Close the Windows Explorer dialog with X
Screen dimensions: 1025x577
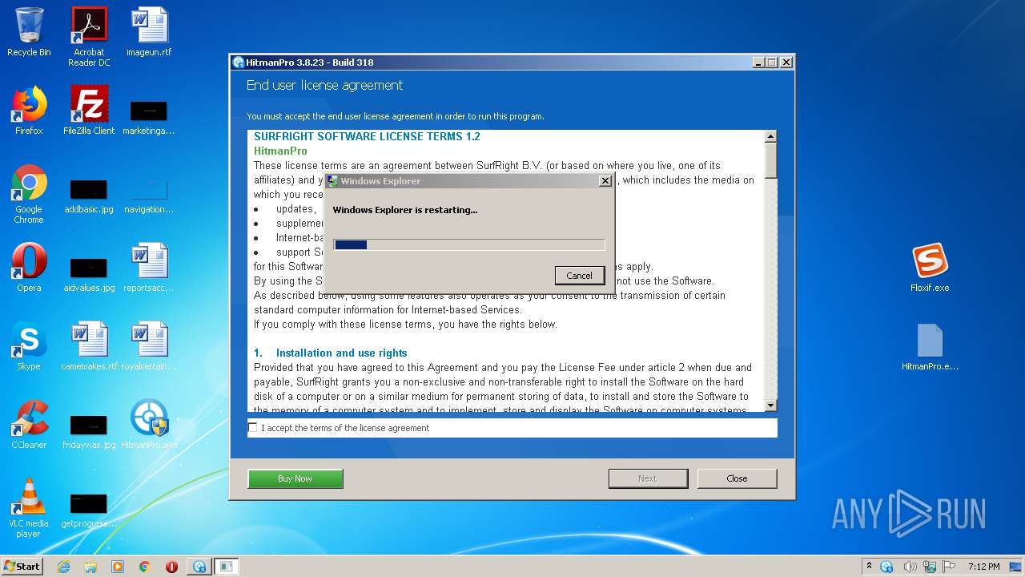[x=605, y=181]
